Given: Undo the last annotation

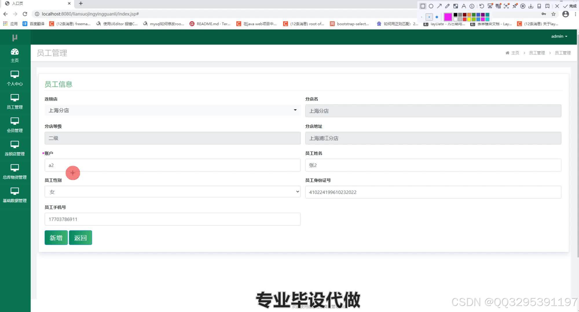Looking at the screenshot, I should 481,6.
